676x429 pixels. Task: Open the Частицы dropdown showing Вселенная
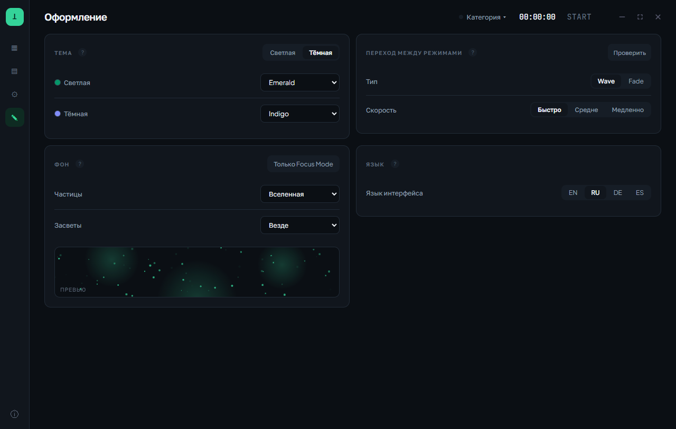[x=300, y=194]
